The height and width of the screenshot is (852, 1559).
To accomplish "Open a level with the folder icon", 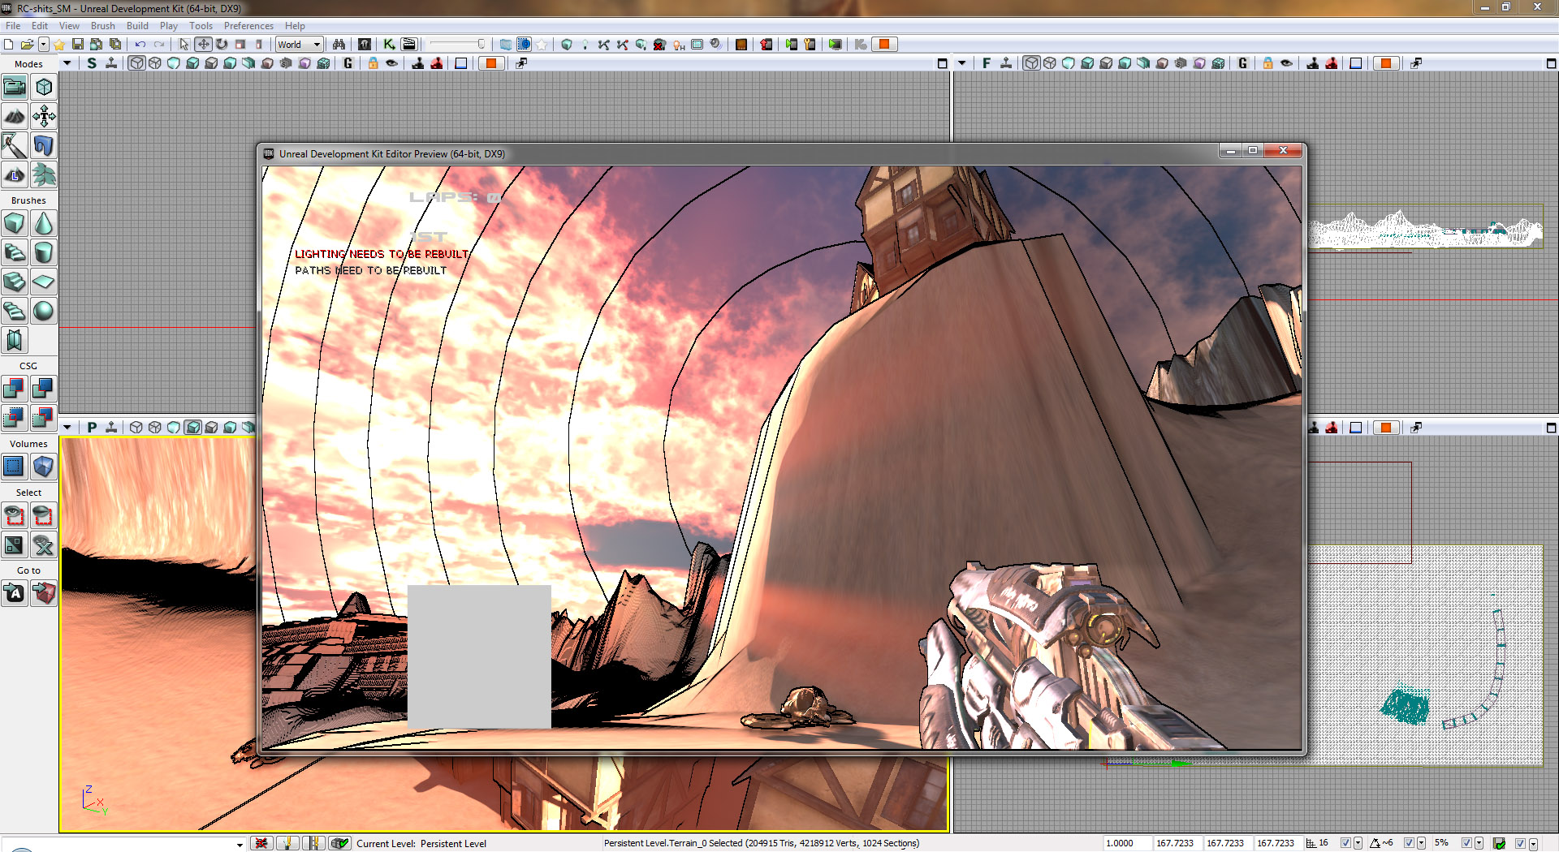I will [27, 44].
